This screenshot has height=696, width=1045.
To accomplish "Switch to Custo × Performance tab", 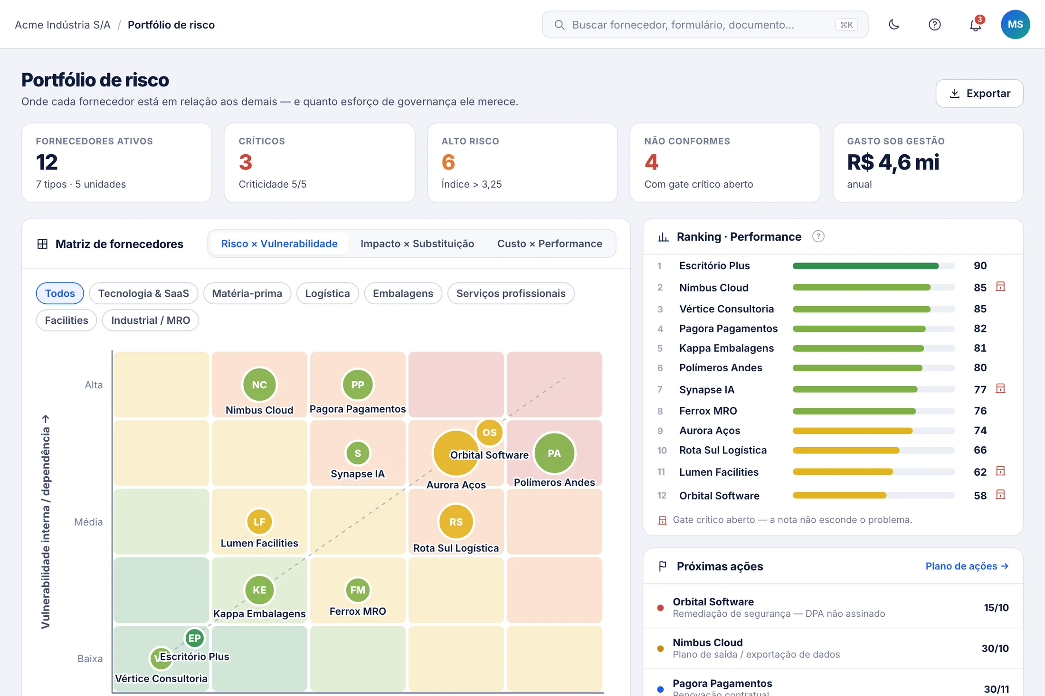I will point(550,244).
